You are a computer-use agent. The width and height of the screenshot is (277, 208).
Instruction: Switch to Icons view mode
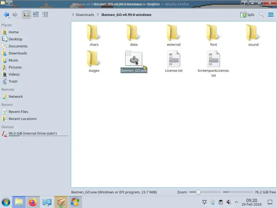click(x=27, y=15)
